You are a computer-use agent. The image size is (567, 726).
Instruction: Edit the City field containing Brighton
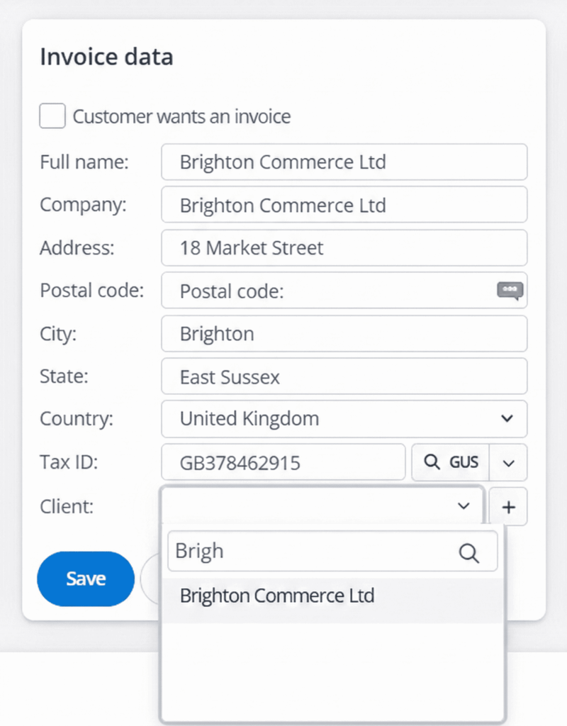coord(344,334)
